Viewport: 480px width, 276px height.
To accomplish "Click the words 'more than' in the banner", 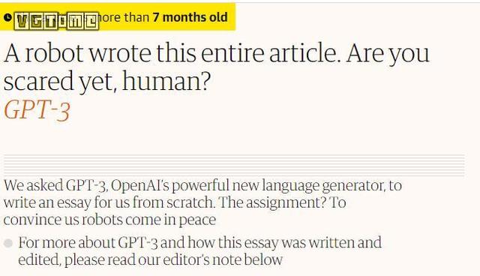I will tap(122, 17).
